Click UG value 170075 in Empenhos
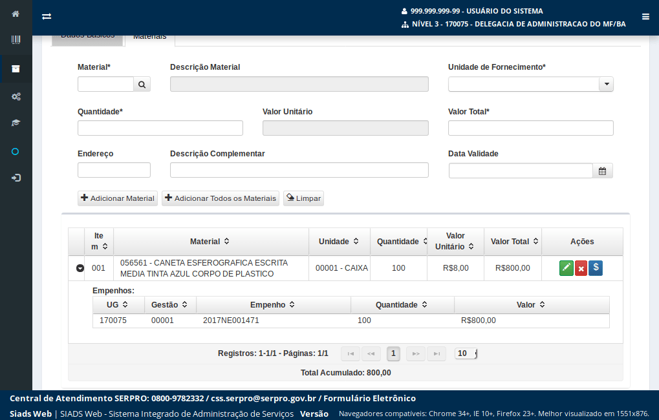Viewport: 659px width, 420px height. 113,320
